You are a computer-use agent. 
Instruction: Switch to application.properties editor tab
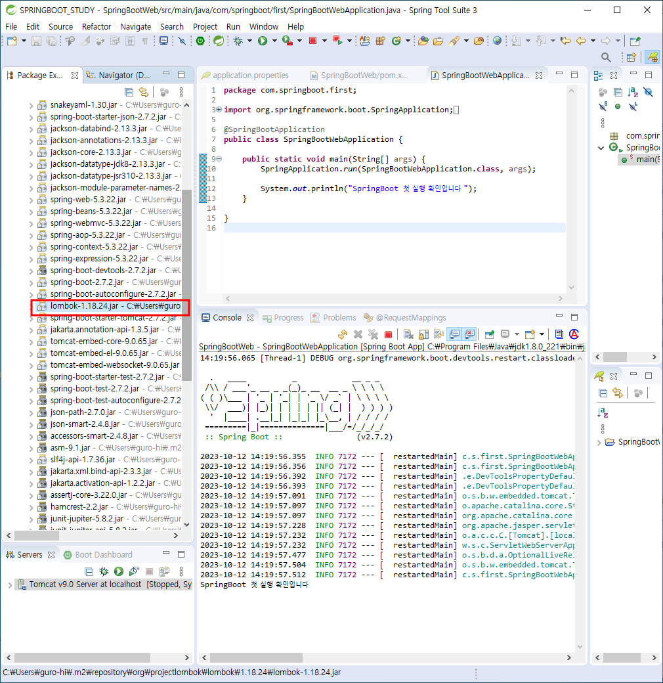click(x=245, y=76)
